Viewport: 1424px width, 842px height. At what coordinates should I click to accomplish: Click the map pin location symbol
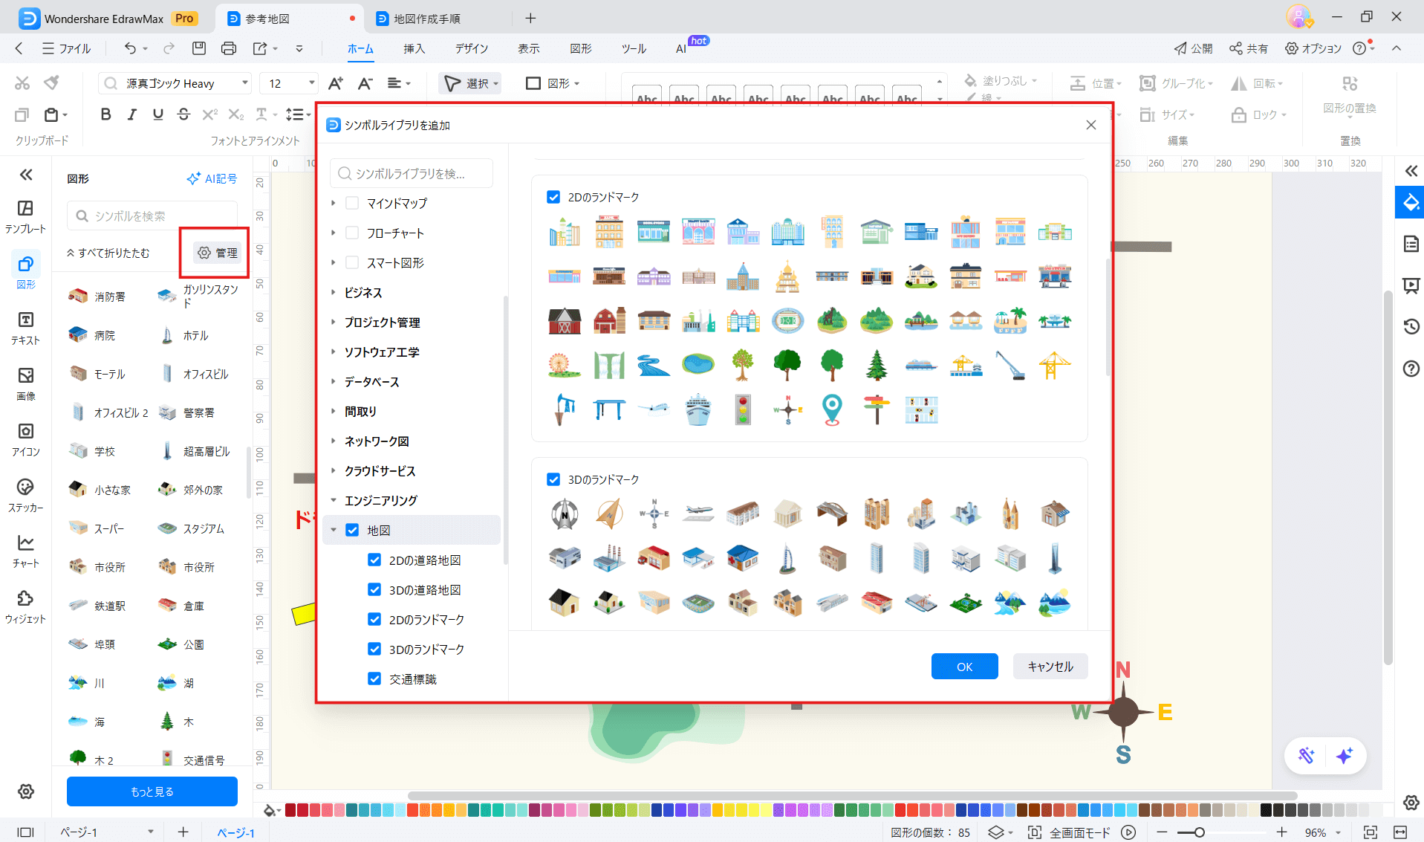pos(832,409)
